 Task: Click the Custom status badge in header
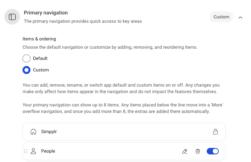[221, 17]
